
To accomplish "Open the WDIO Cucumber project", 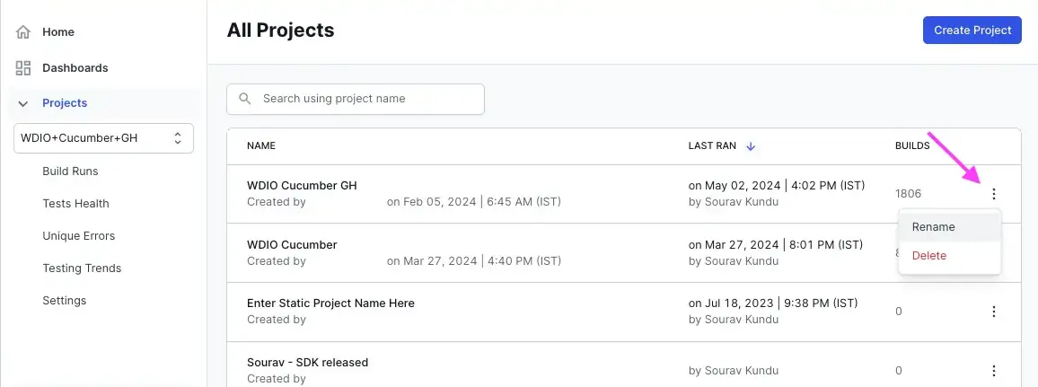I will [292, 245].
